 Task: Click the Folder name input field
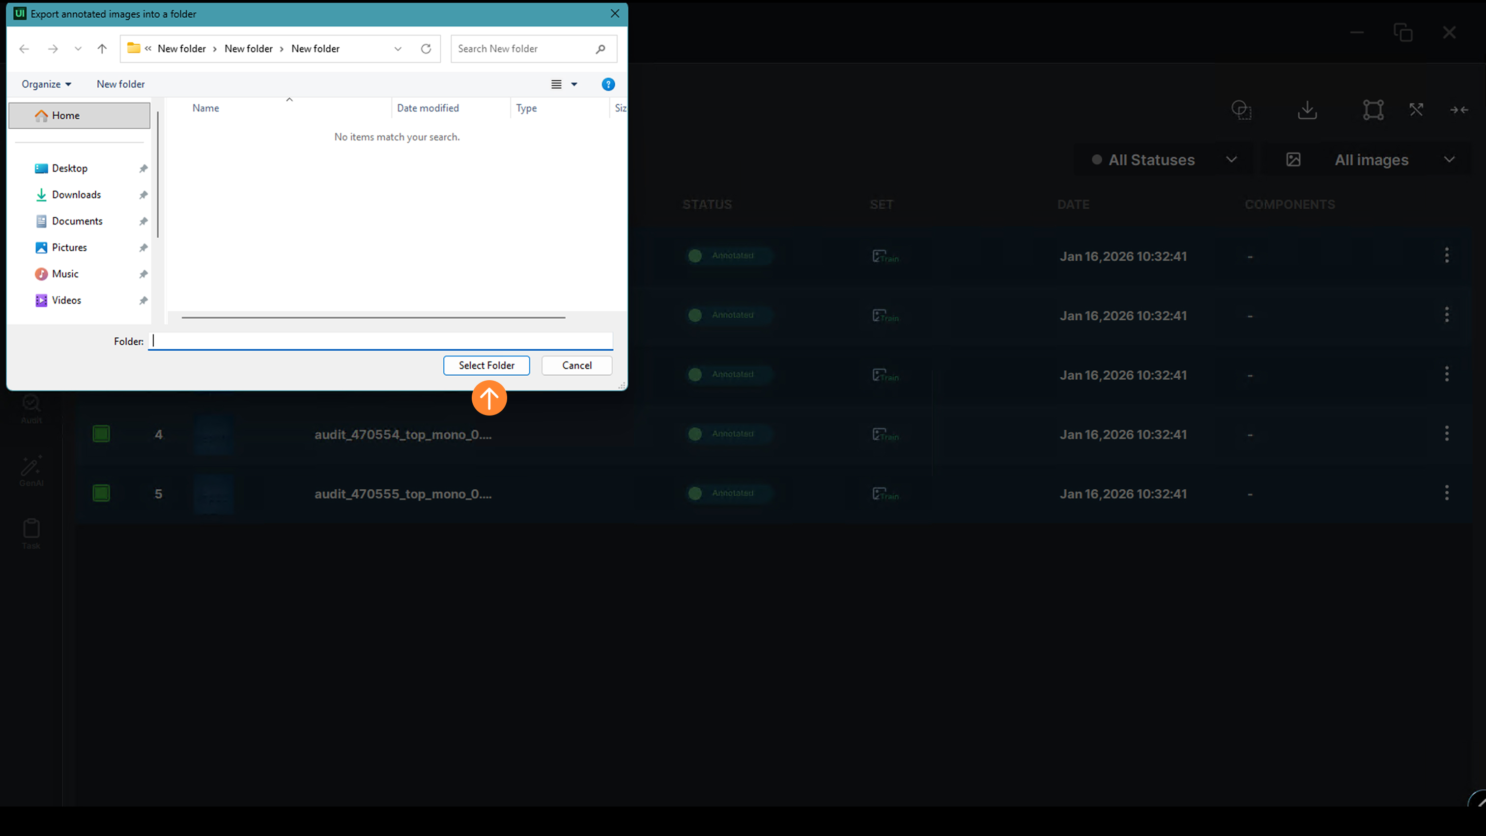point(381,341)
